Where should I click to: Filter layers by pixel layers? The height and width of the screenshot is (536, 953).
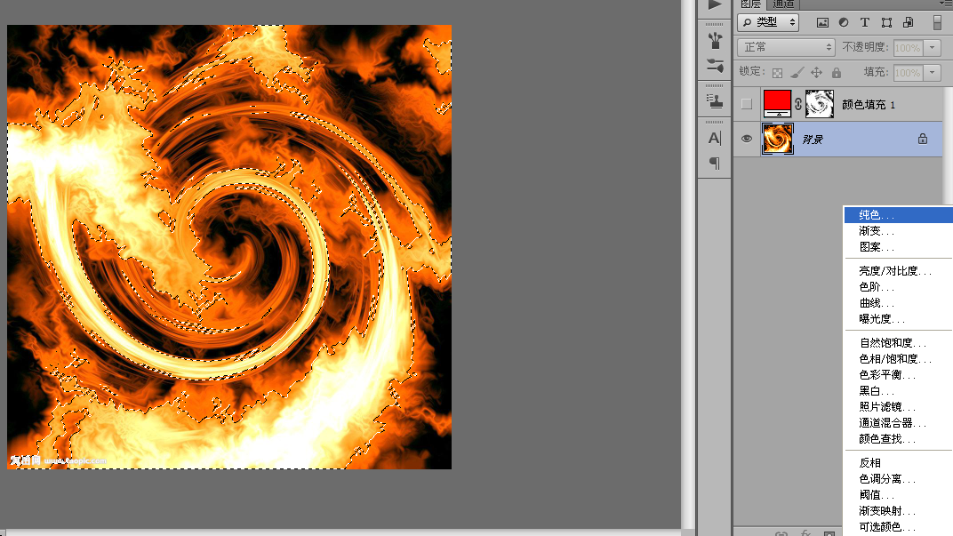(x=822, y=22)
